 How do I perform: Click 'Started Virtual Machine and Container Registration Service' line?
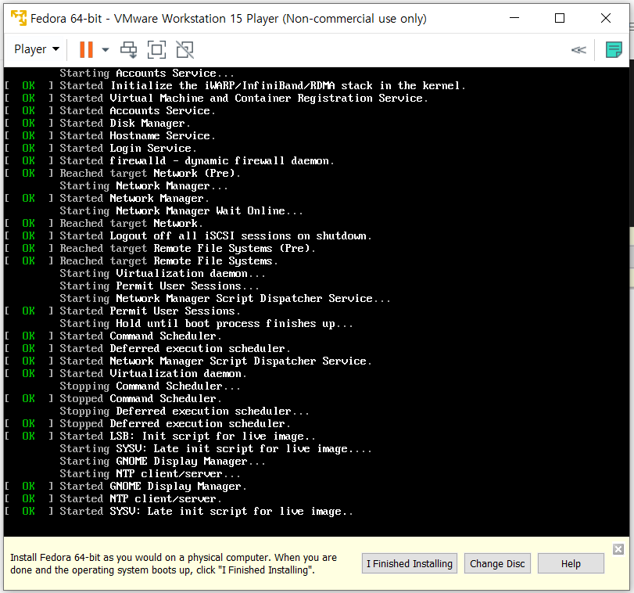point(217,99)
